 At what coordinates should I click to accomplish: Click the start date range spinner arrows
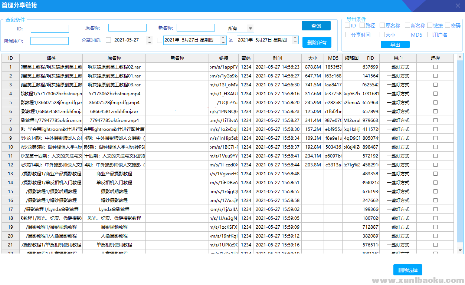click(x=223, y=40)
